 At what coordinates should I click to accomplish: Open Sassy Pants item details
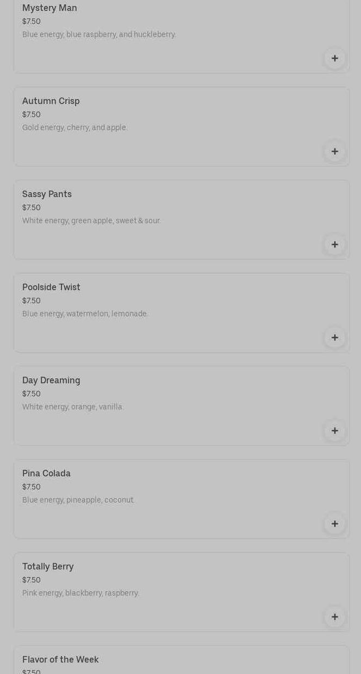47,194
